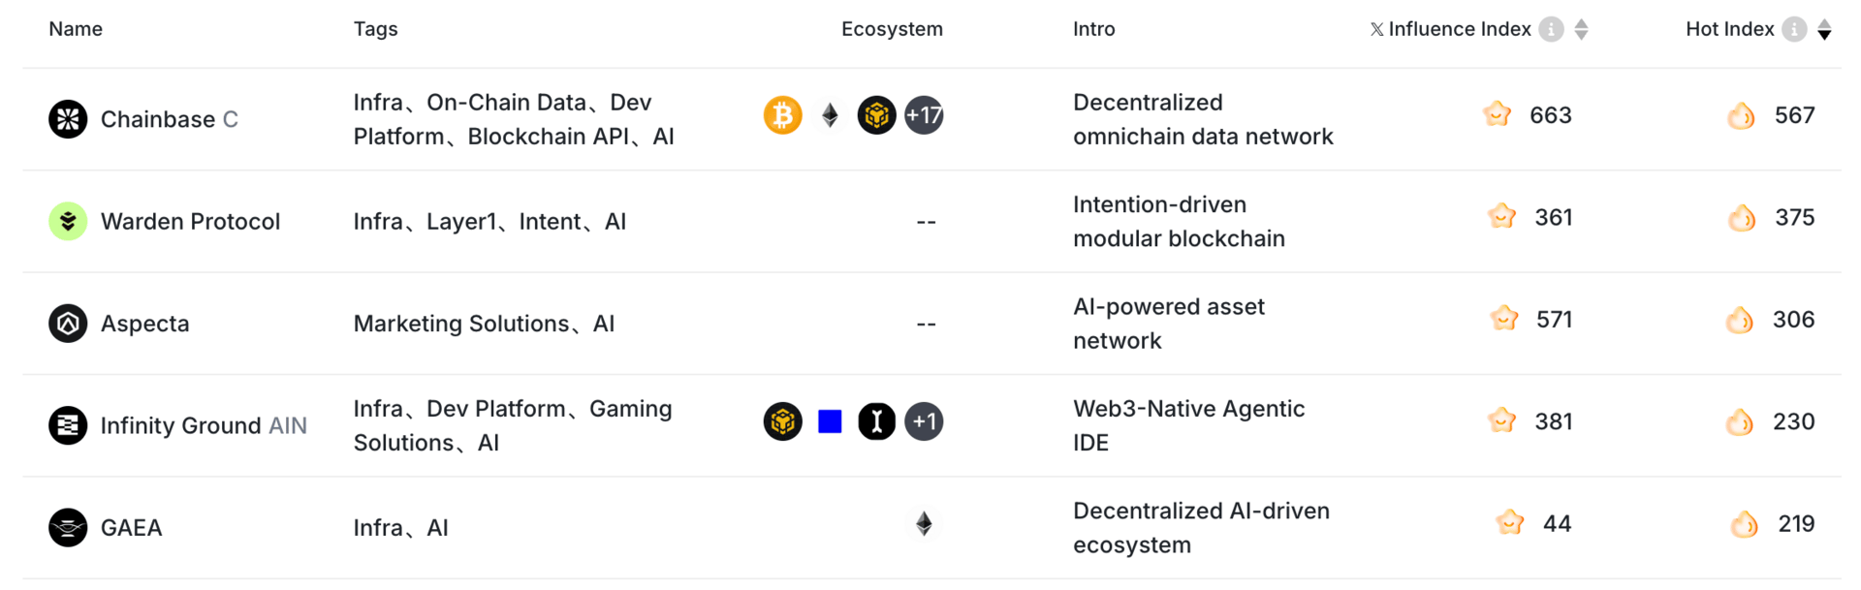Click the Bitcoin ecosystem icon for Chainbase
The image size is (1861, 590).
pos(783,115)
